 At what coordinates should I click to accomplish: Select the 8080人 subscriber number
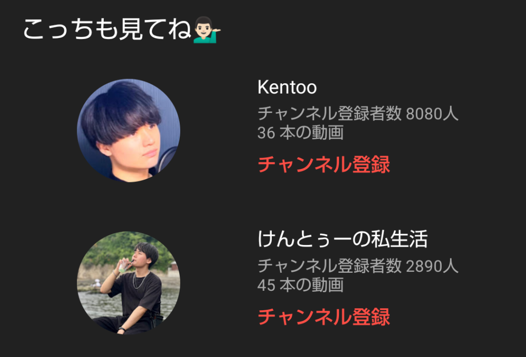tap(432, 114)
